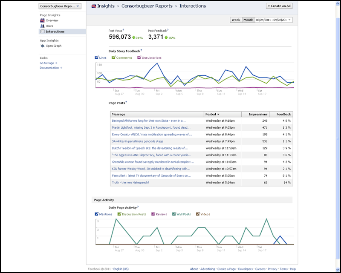Screen dimensions: 341x273
Task: Open the Advertising footer link
Action: coord(208,269)
